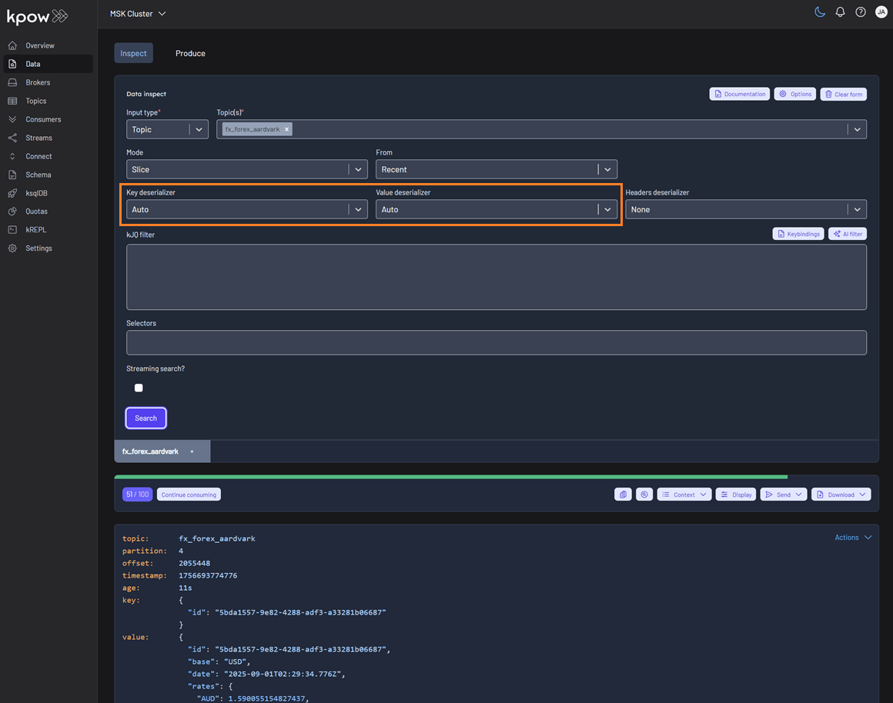Open Connect page in sidebar

(48, 156)
